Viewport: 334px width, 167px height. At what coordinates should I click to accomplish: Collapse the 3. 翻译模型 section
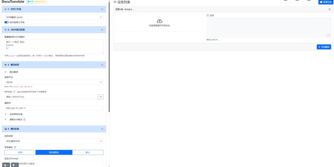pyautogui.click(x=103, y=65)
